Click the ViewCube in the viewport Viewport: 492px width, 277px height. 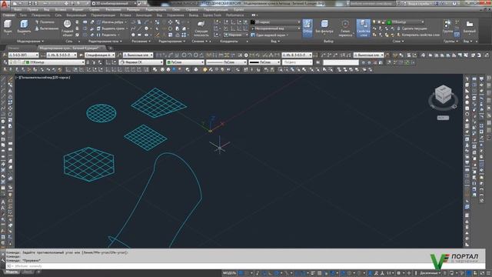pyautogui.click(x=443, y=95)
